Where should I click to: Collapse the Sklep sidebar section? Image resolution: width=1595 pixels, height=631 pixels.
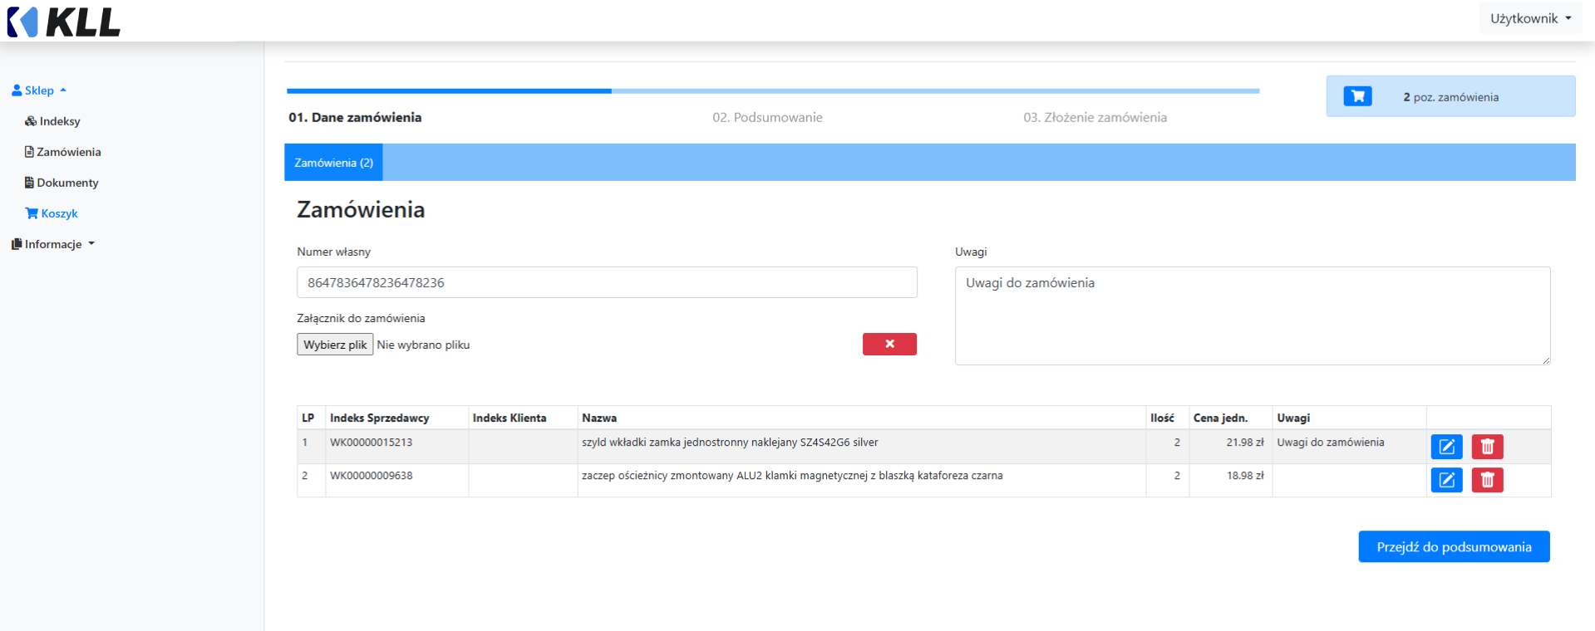coord(39,90)
